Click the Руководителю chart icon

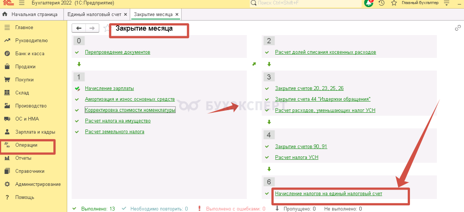7,41
